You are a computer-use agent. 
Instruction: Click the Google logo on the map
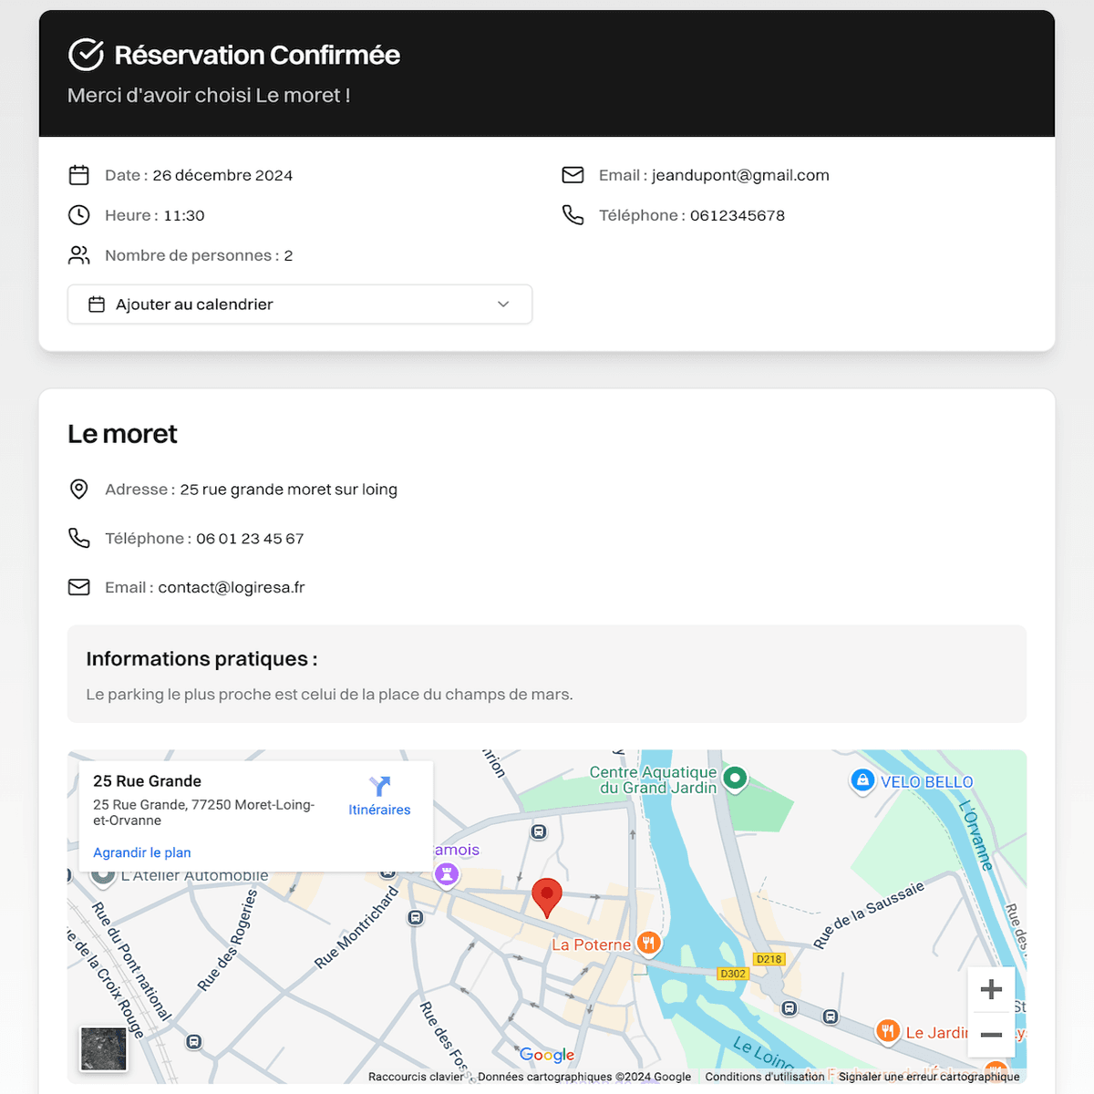tap(547, 1055)
